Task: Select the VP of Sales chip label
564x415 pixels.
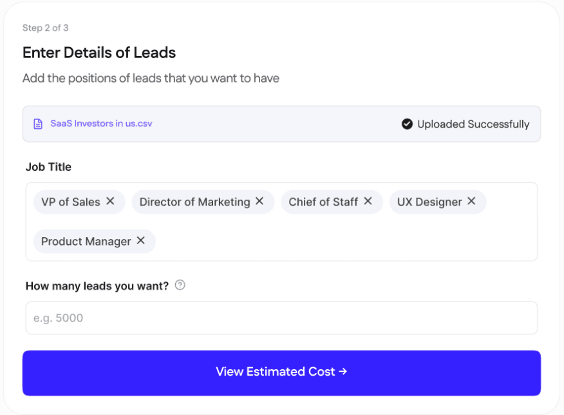Action: click(x=70, y=202)
